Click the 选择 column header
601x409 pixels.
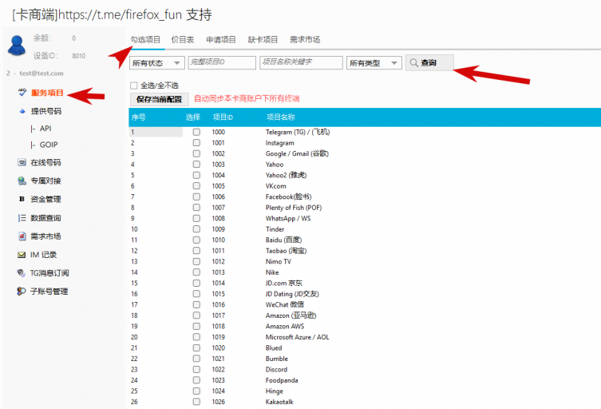(x=193, y=117)
